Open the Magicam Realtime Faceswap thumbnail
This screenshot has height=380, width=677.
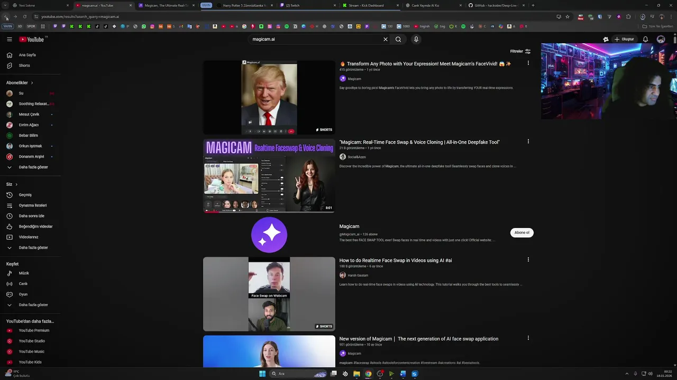click(269, 176)
